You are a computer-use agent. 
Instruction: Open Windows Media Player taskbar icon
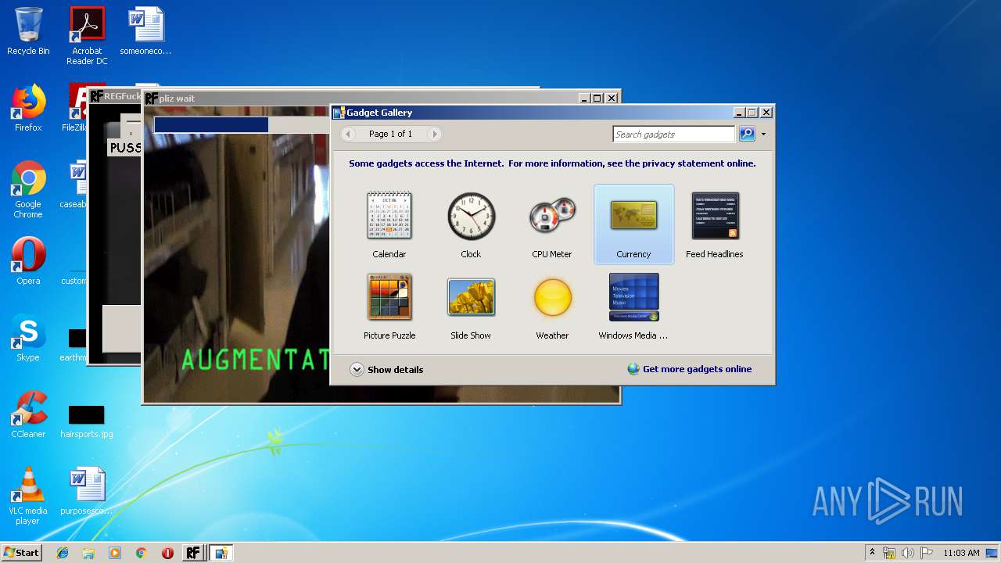[x=115, y=553]
